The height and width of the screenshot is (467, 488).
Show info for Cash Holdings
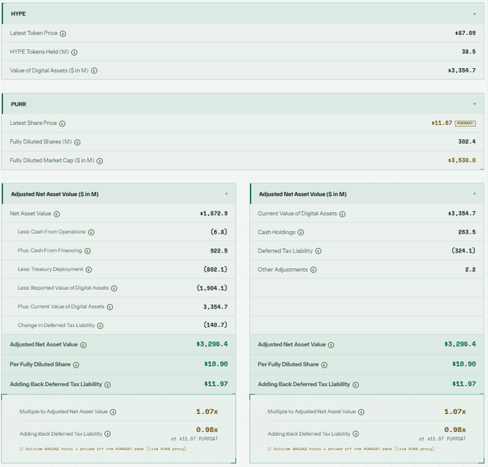[301, 232]
